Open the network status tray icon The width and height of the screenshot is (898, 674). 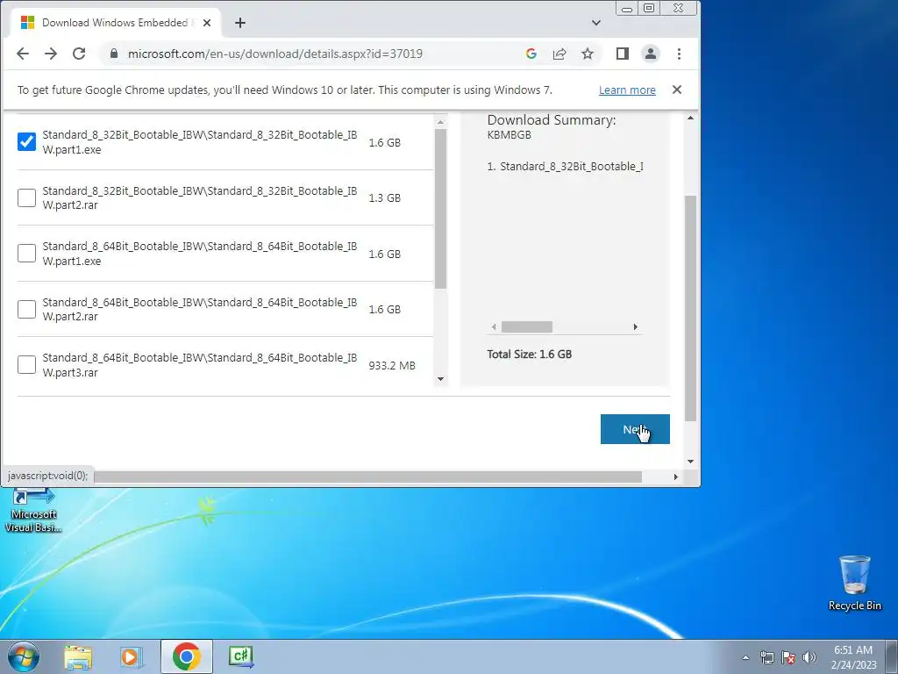[x=766, y=657]
